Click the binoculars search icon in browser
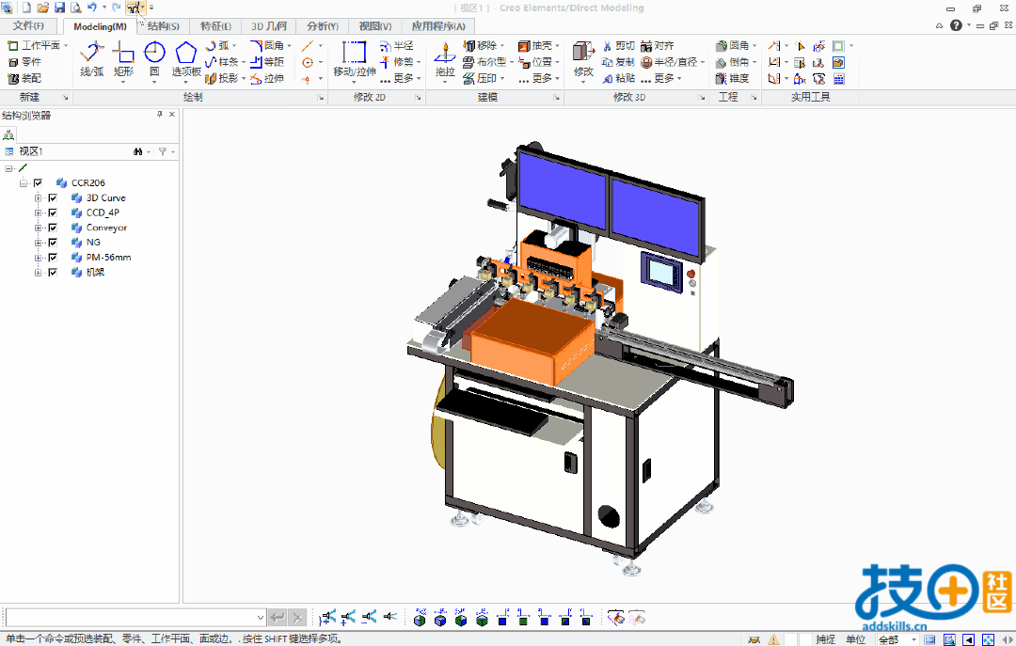 click(138, 151)
